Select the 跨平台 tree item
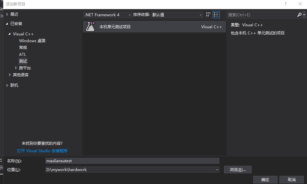The width and height of the screenshot is (307, 184). 25,68
